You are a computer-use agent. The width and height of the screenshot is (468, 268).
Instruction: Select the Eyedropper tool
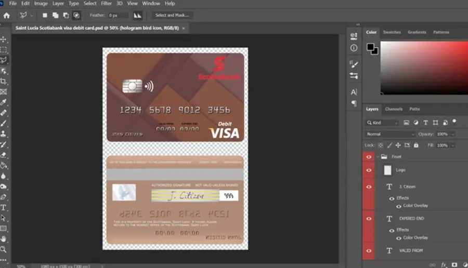click(4, 102)
